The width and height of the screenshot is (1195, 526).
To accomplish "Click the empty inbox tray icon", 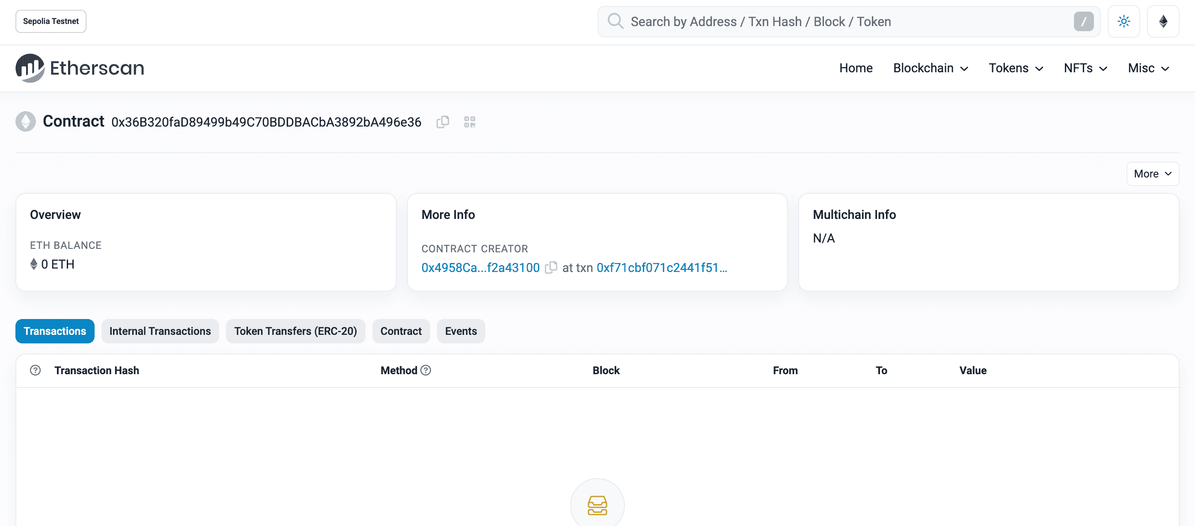I will (x=597, y=505).
